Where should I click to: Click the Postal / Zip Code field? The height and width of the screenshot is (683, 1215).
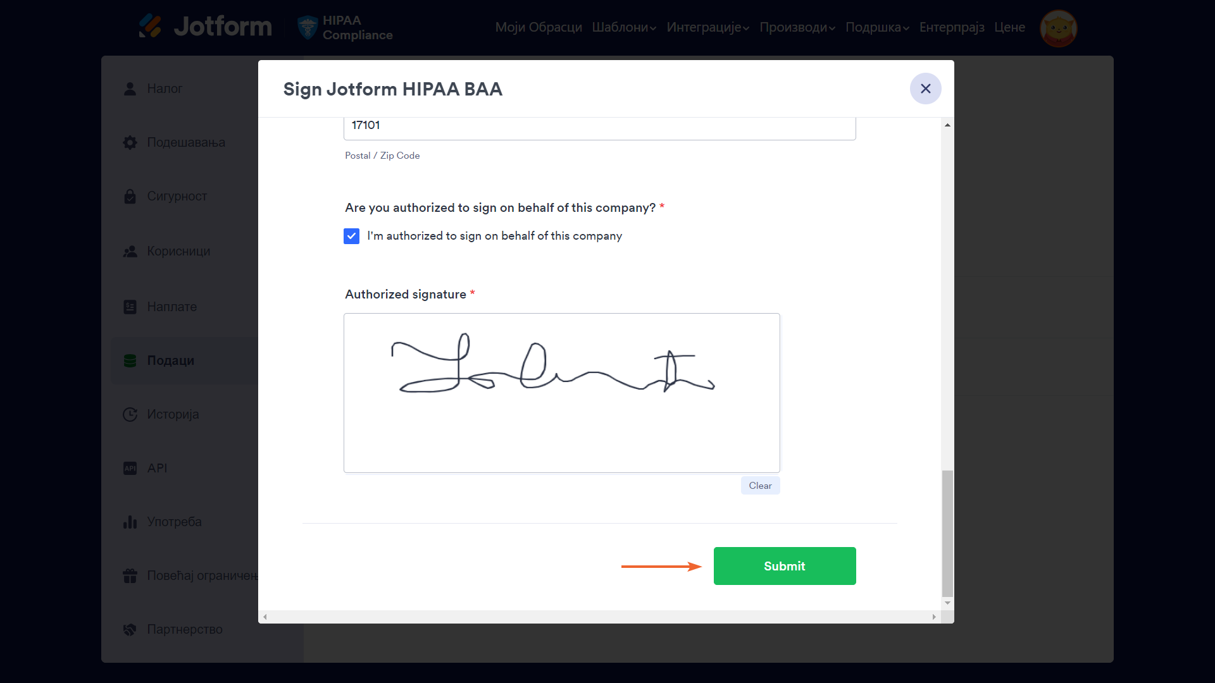(x=599, y=126)
